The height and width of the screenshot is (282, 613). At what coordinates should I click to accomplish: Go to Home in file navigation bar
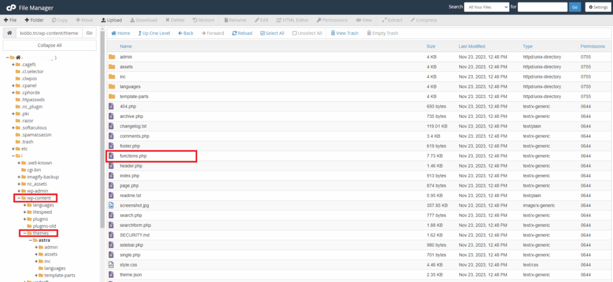[x=121, y=34]
